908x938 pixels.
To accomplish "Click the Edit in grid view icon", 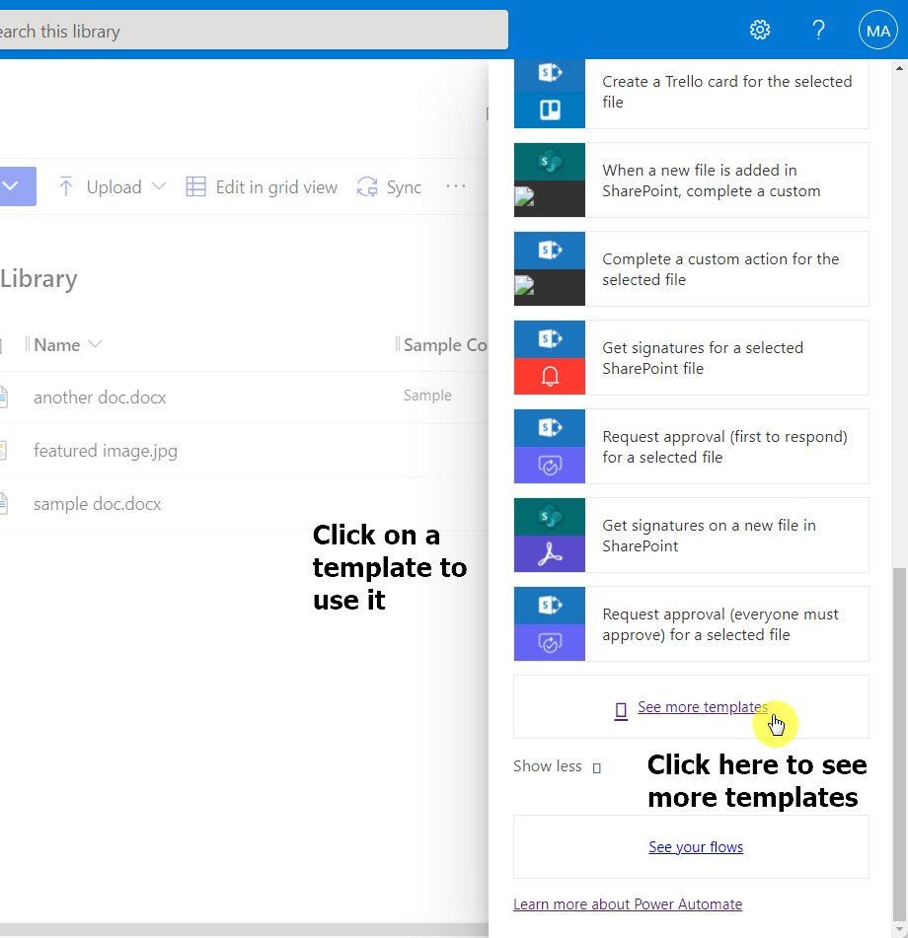I will (x=195, y=186).
